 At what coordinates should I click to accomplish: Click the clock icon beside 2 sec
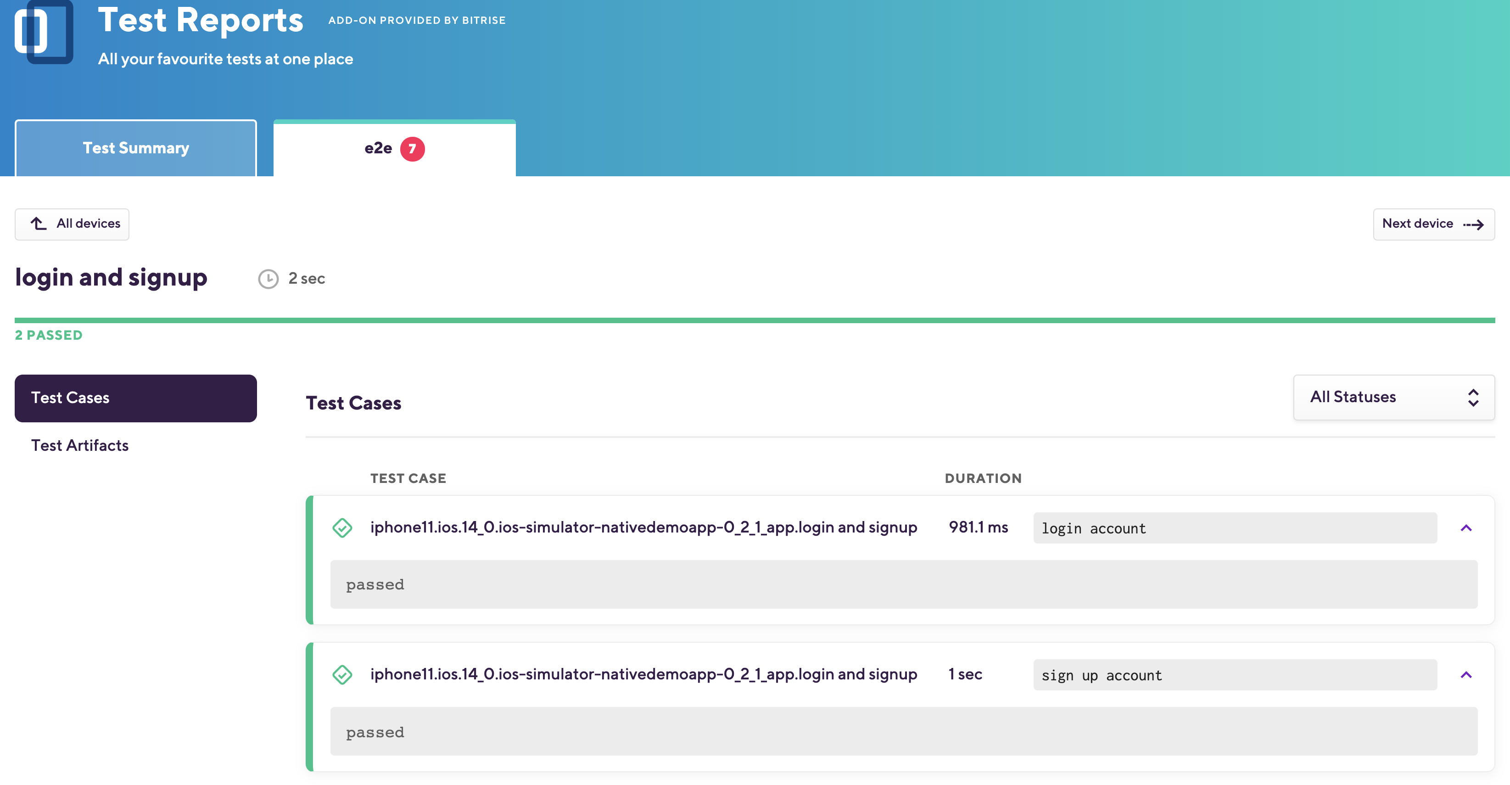coord(268,279)
